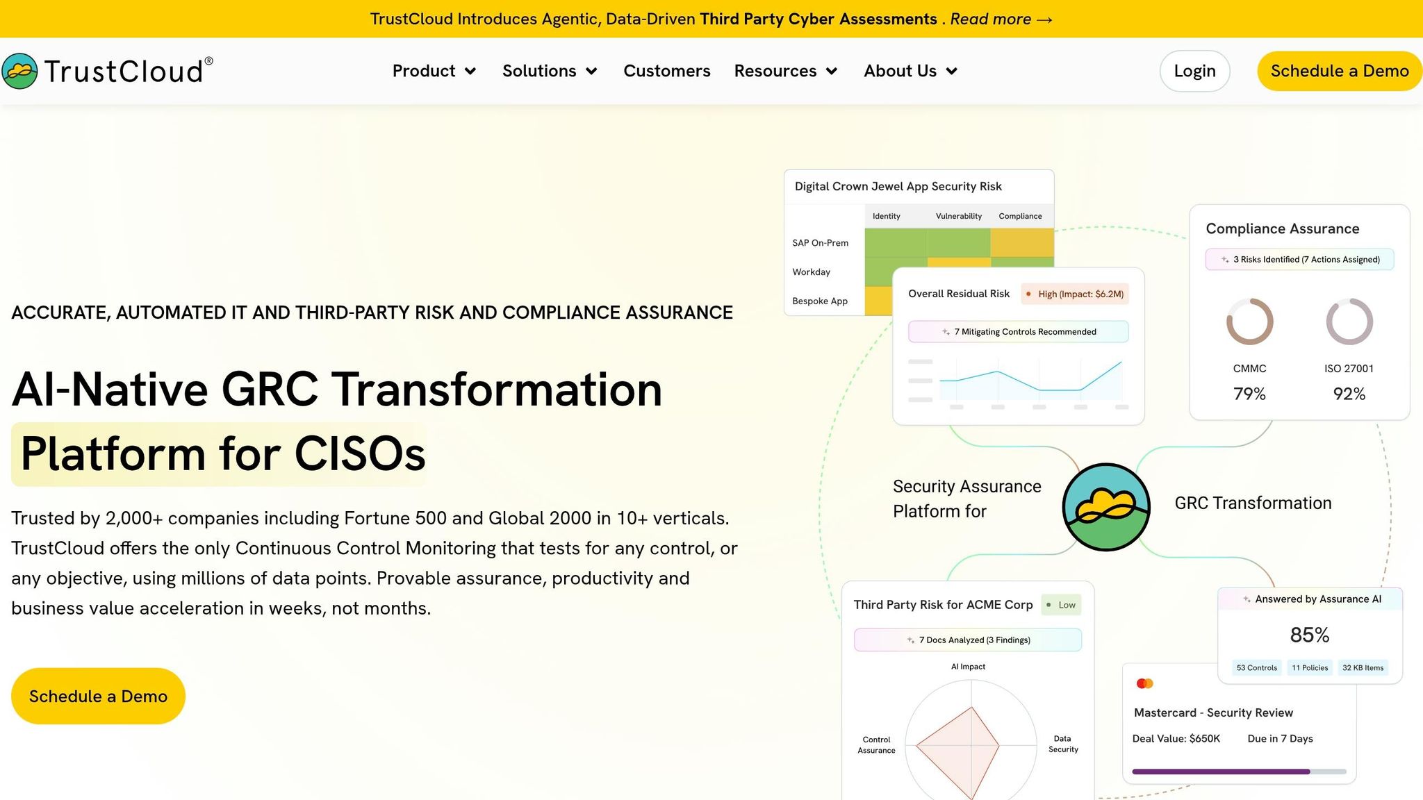This screenshot has height=800, width=1423.
Task: Expand the Product menu chevron
Action: 470,71
